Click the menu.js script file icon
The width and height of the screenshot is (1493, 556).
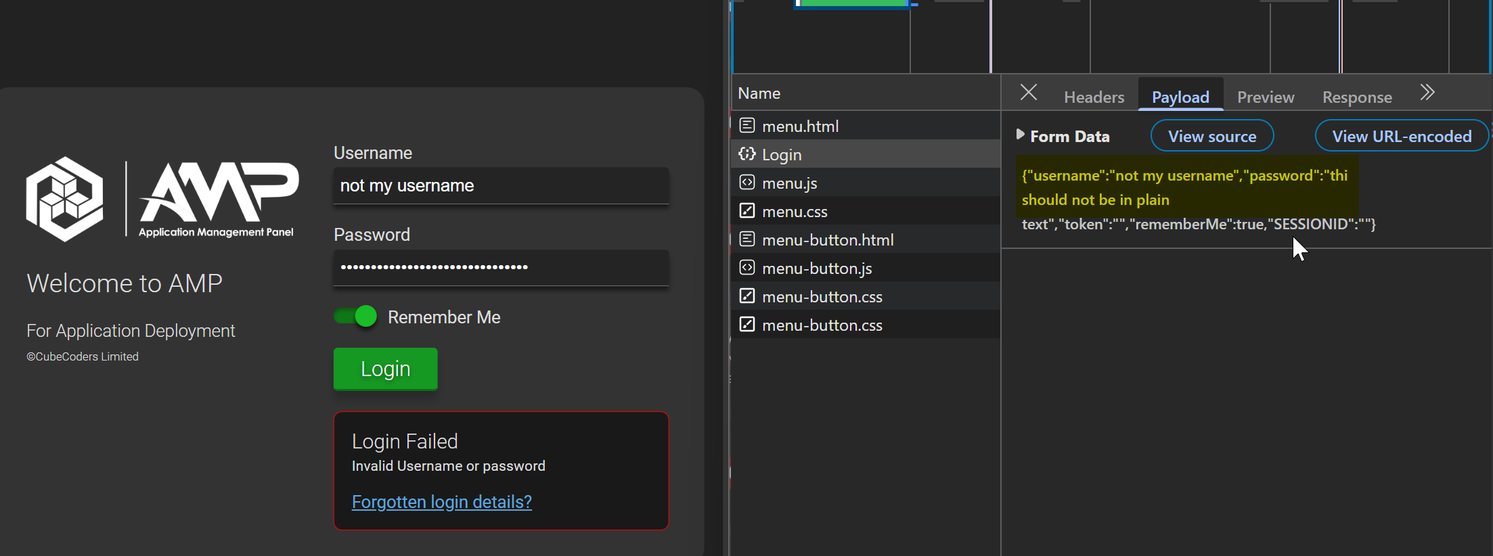pyautogui.click(x=746, y=183)
